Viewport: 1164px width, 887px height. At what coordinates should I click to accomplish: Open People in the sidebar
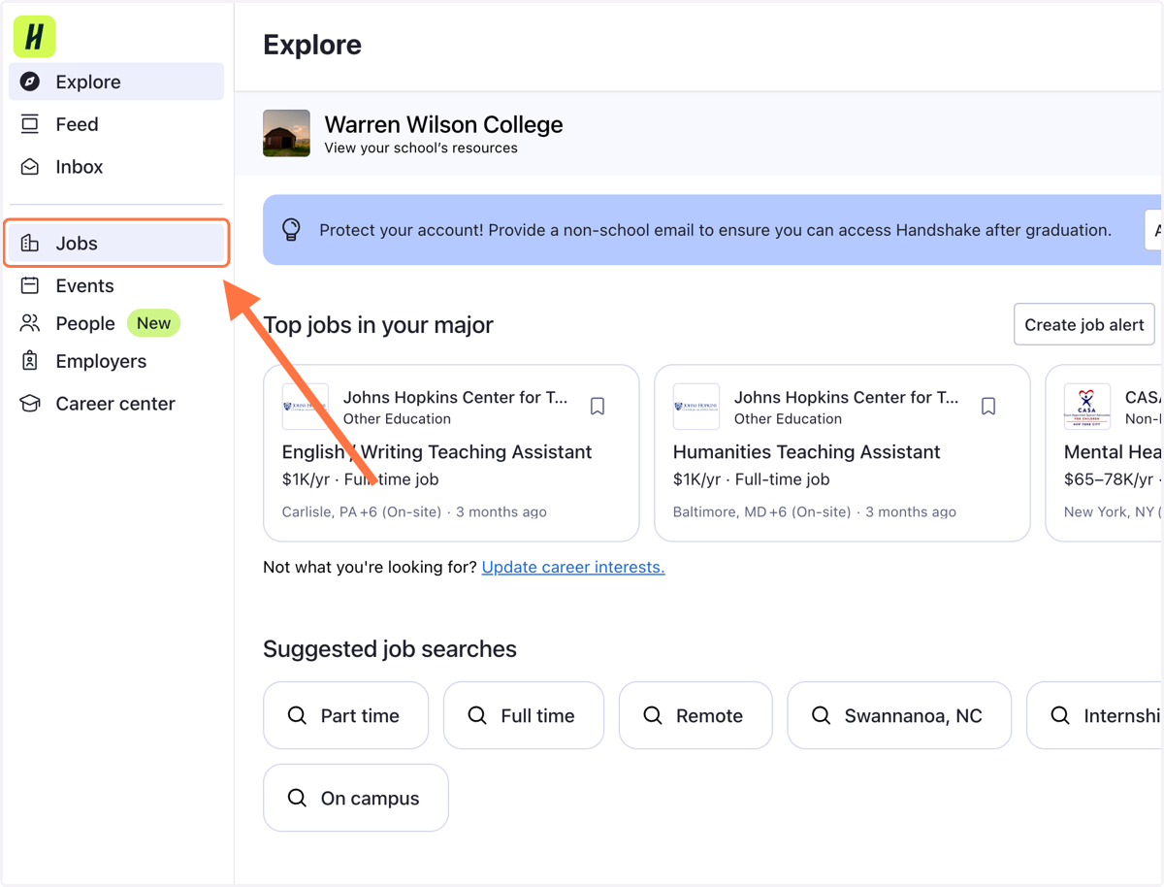tap(116, 323)
